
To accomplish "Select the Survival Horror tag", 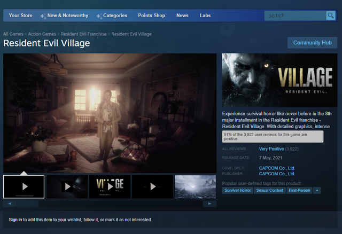I will 237,190.
